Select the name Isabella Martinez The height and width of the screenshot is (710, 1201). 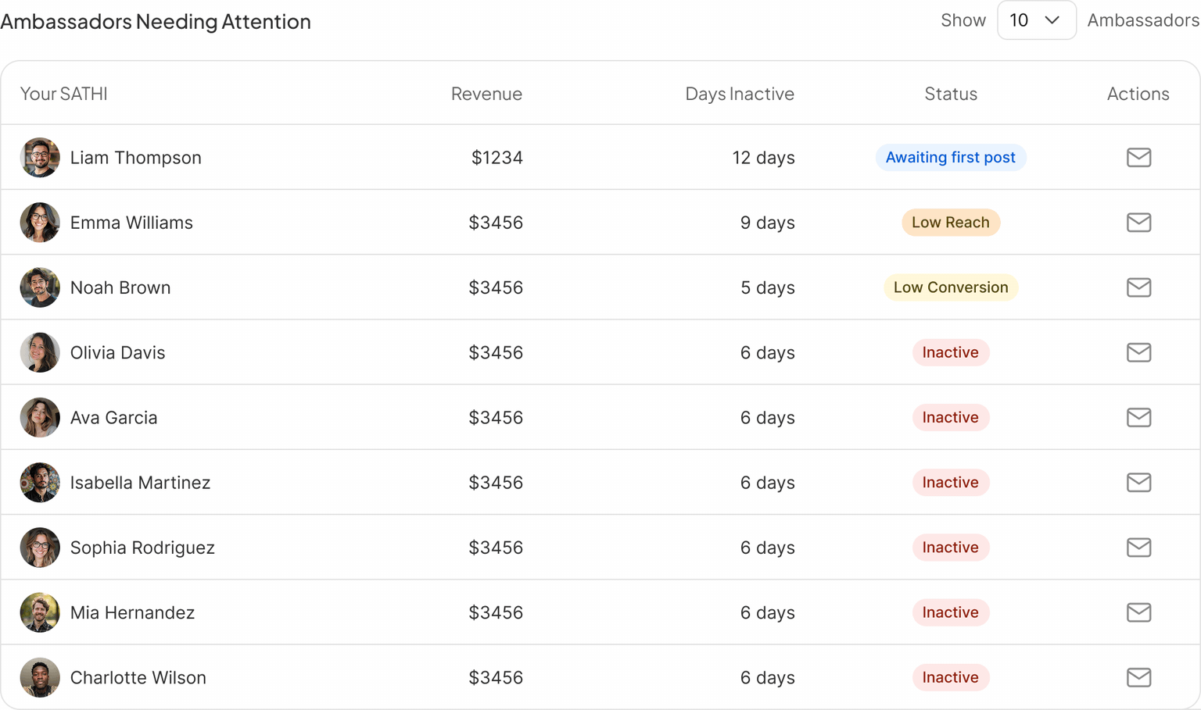[141, 483]
